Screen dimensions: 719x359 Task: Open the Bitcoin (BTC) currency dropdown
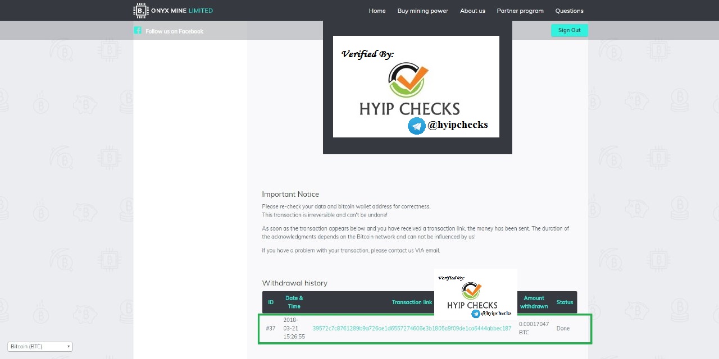coord(40,347)
